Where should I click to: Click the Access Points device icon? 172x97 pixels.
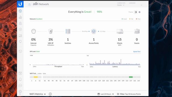coord(94,31)
